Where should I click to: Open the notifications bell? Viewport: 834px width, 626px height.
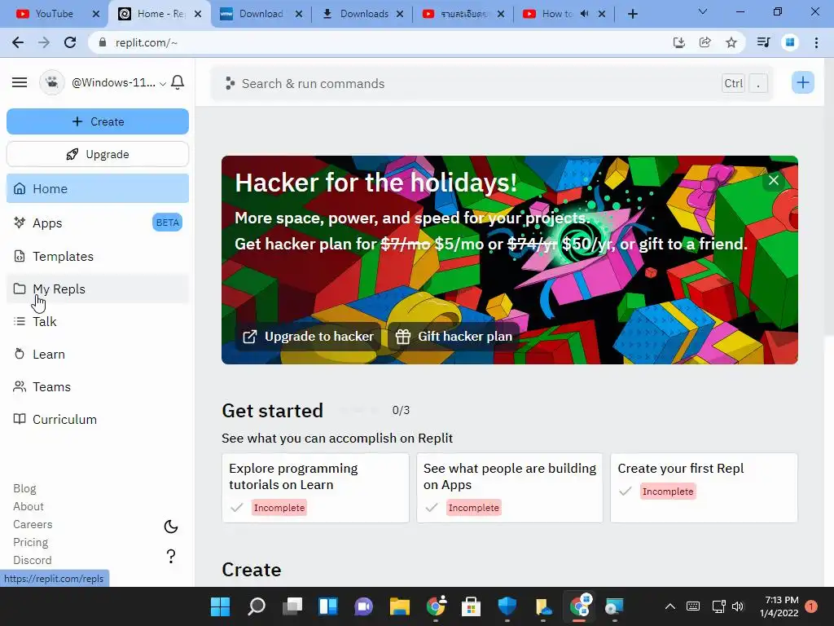click(178, 82)
